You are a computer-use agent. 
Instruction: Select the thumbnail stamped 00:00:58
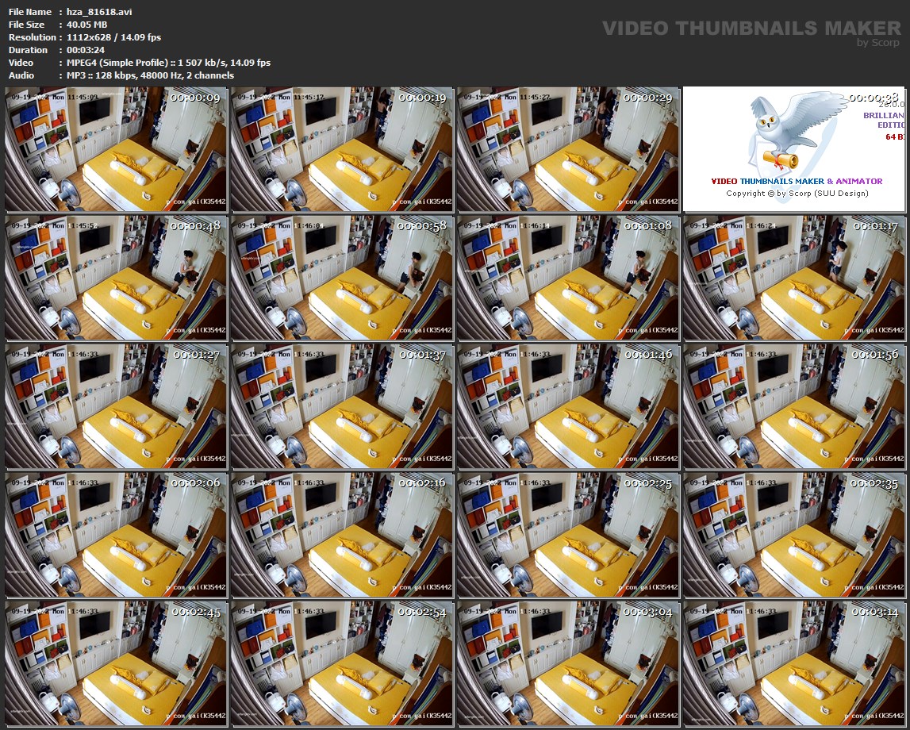point(342,278)
